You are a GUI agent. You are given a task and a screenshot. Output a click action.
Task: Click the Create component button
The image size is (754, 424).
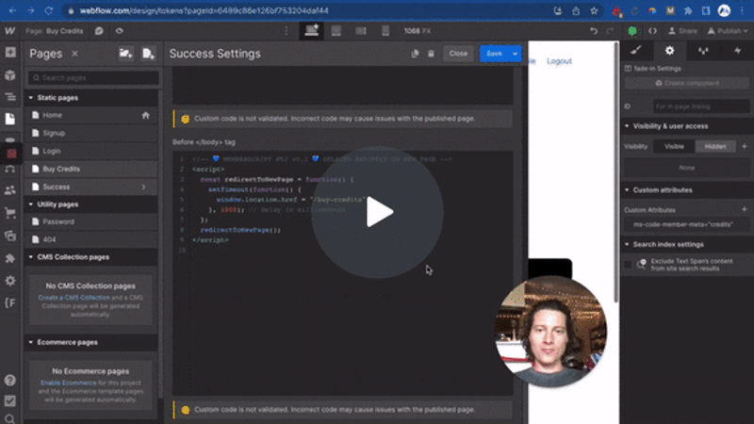coord(687,83)
